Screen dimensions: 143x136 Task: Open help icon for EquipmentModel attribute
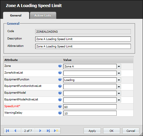60,93
